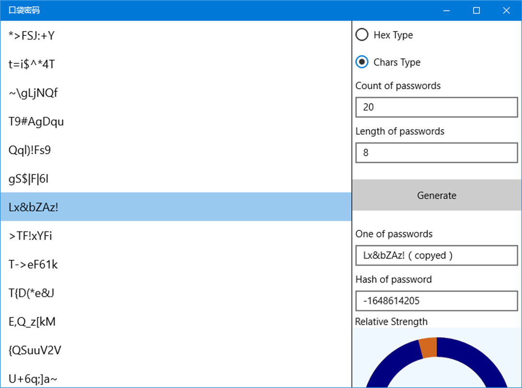Click the orange segment of strength gauge
The width and height of the screenshot is (522, 388).
428,347
